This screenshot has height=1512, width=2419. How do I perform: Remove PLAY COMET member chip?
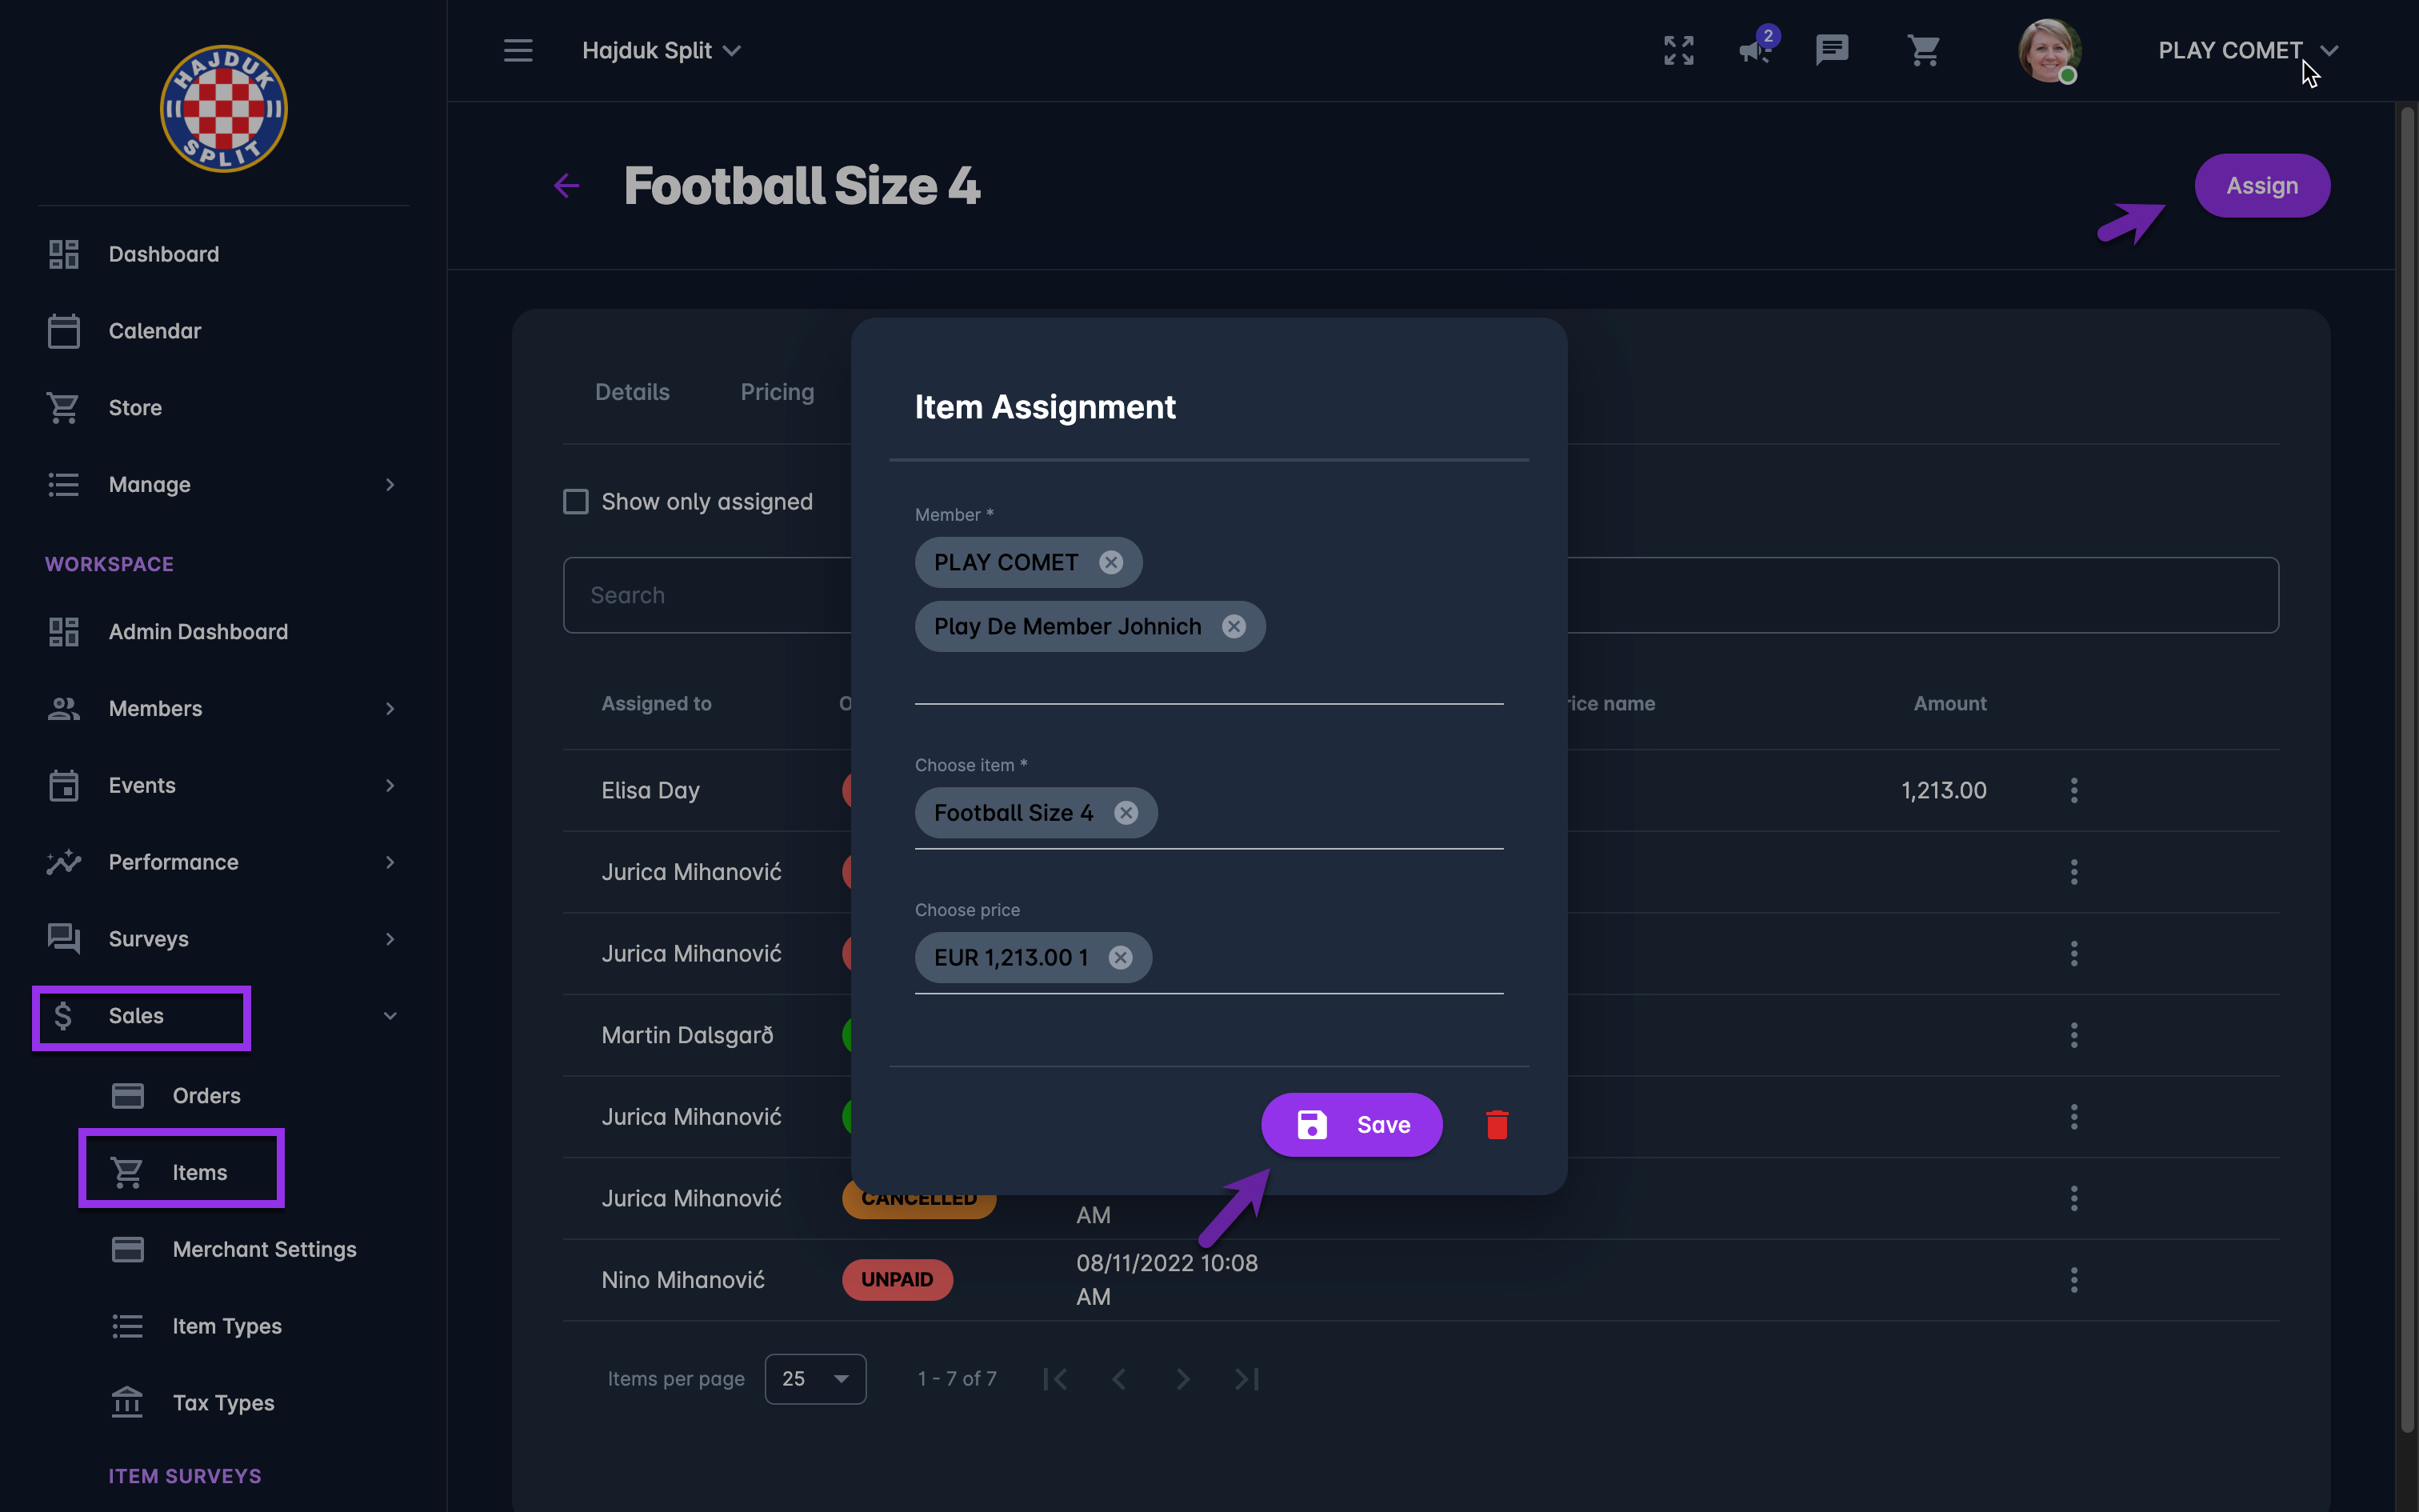point(1110,562)
